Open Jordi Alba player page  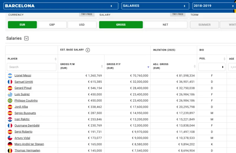tap(21, 107)
